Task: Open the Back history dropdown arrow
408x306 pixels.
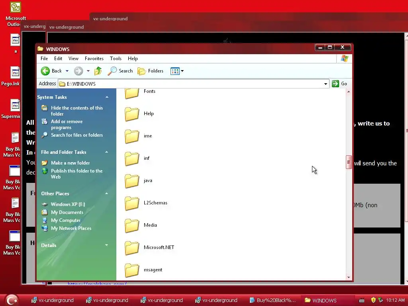Action: point(67,71)
